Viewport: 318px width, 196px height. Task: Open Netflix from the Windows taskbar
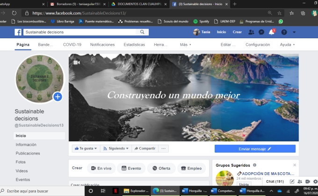(x=114, y=191)
